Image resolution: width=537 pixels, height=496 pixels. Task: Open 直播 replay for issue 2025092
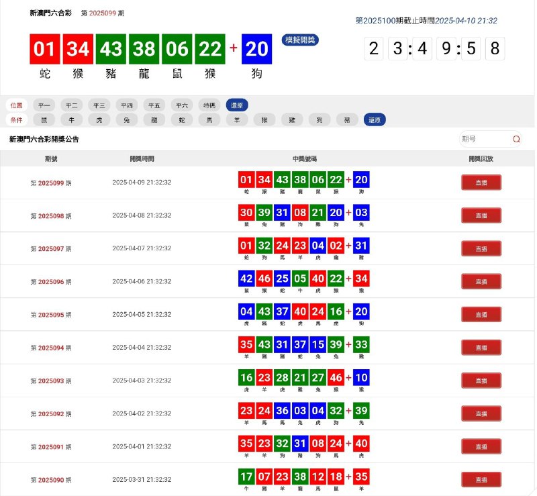click(x=481, y=413)
